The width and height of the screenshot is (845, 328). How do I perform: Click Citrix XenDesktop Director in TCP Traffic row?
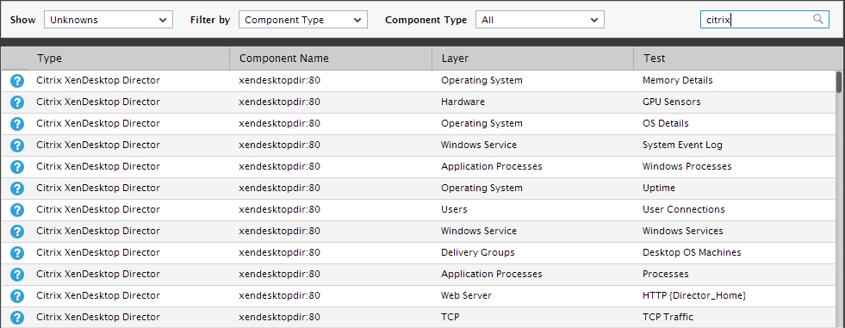[x=98, y=317]
